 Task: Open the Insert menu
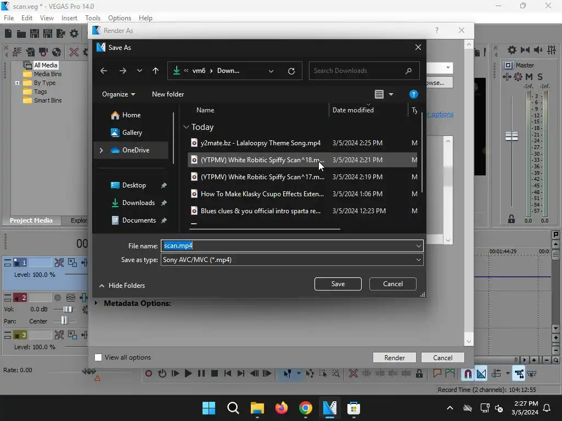(x=69, y=18)
